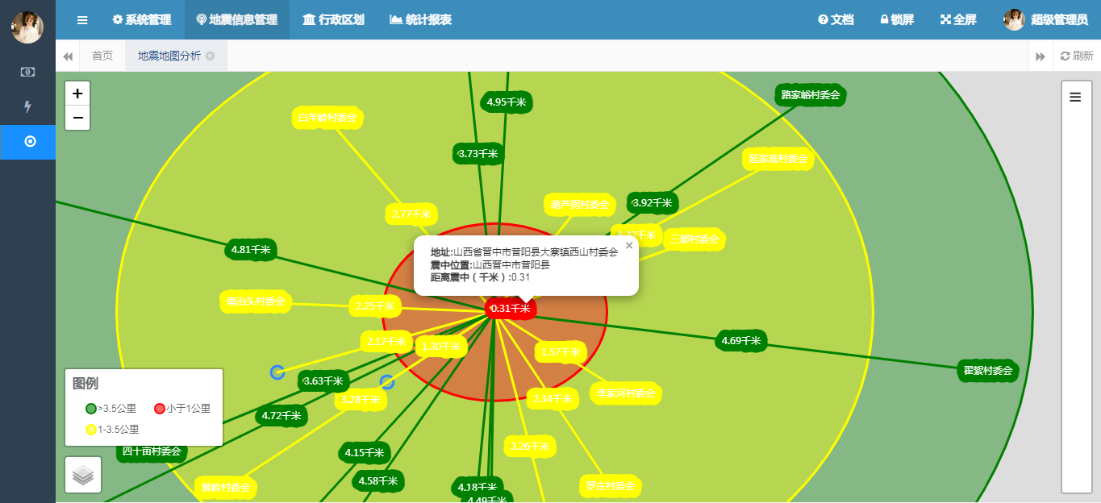The width and height of the screenshot is (1101, 503).
Task: Click 锁屏 lock screen button
Action: coord(897,19)
